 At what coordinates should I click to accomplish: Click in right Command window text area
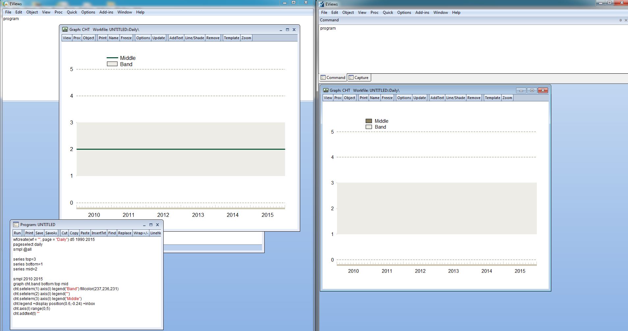[473, 49]
